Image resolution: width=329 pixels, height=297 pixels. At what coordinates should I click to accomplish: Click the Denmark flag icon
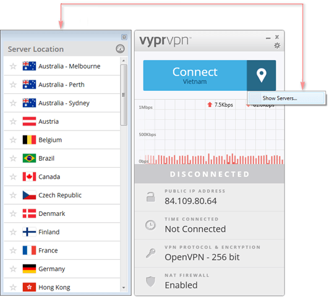(x=29, y=213)
